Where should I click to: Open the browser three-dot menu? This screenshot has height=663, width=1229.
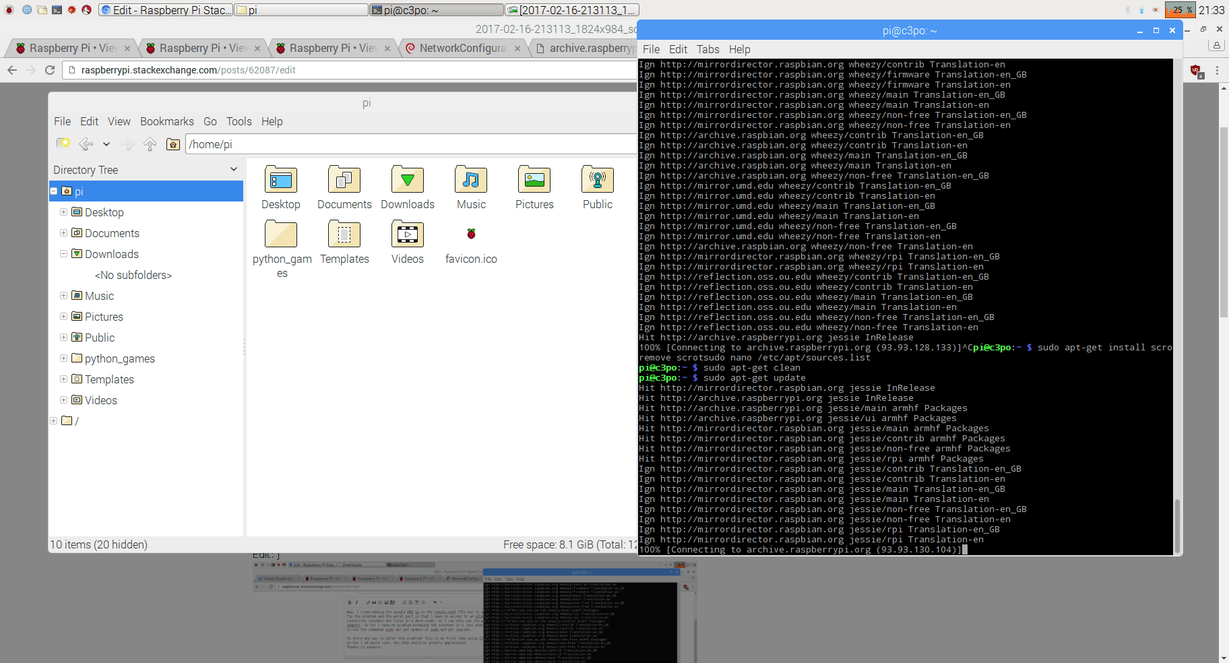coord(1217,70)
